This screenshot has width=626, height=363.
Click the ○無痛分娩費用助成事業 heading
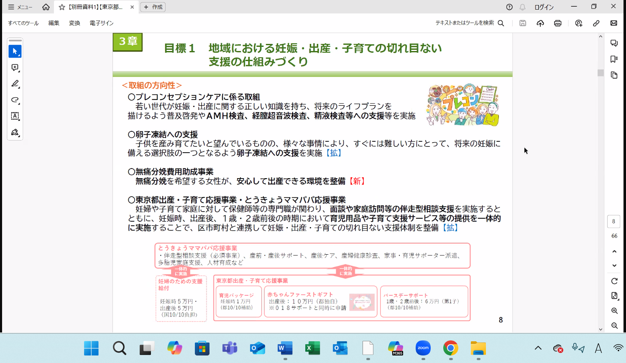[x=171, y=172]
